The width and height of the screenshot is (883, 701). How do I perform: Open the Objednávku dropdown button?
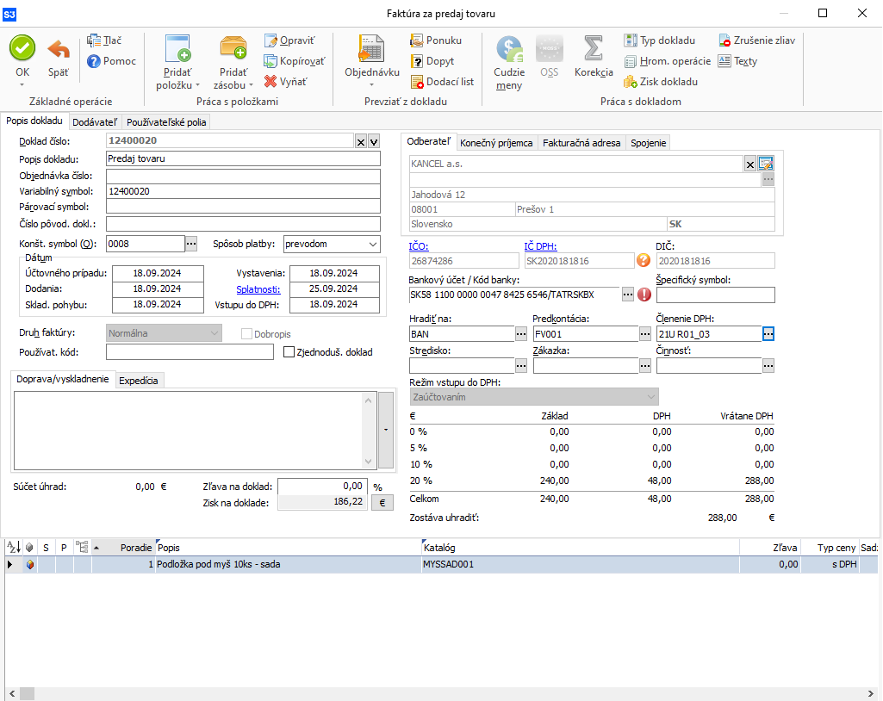tap(371, 84)
